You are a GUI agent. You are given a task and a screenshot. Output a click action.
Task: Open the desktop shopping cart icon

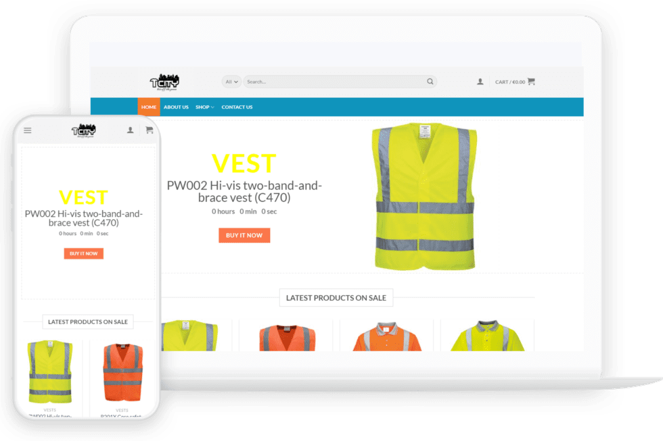531,82
